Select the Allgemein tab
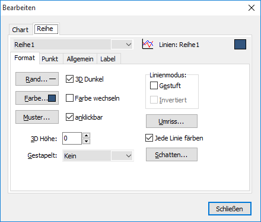The image size is (261, 222). tap(80, 59)
